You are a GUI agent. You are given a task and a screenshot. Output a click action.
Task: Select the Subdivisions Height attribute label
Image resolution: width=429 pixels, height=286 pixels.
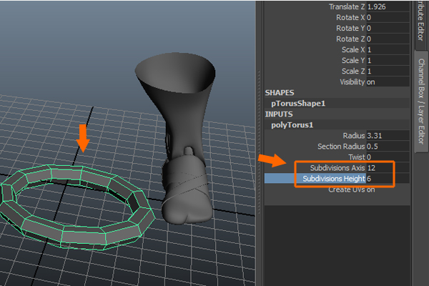click(x=334, y=179)
